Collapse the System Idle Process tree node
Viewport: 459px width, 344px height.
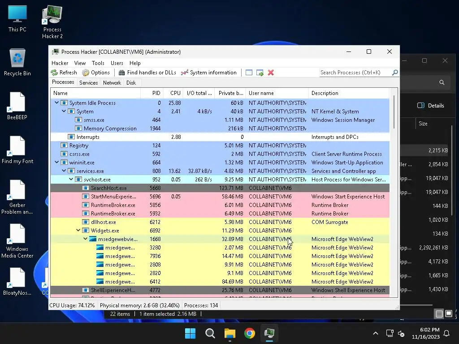(x=56, y=103)
